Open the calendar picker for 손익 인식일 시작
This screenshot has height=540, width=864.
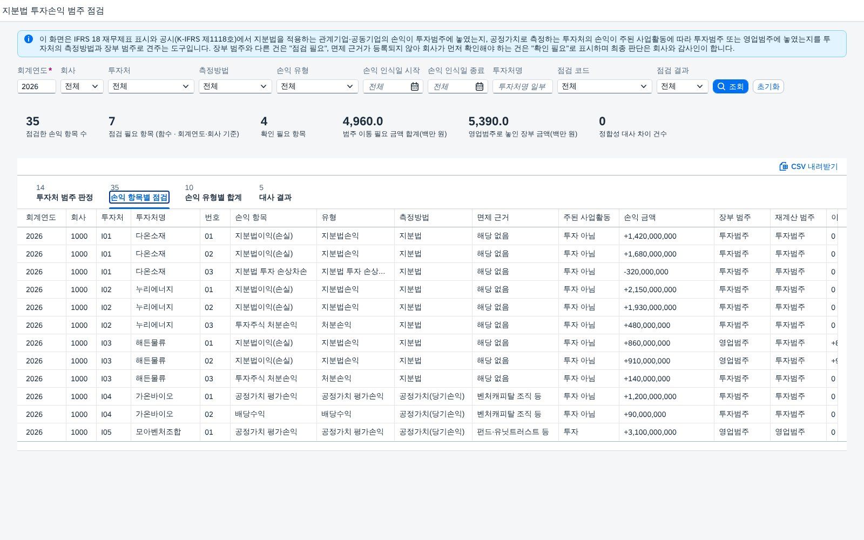click(x=415, y=86)
